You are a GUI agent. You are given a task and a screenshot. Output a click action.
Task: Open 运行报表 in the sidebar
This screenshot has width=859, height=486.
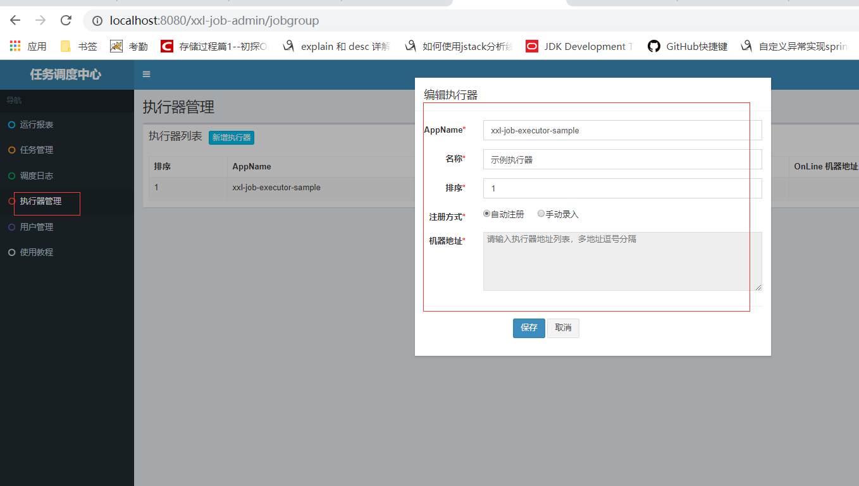pos(67,125)
